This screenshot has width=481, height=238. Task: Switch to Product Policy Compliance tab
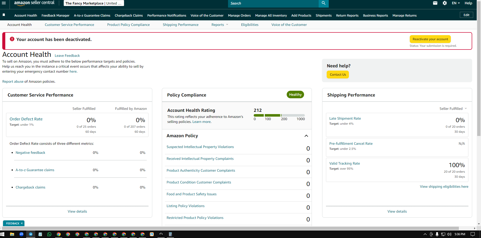[x=128, y=25]
